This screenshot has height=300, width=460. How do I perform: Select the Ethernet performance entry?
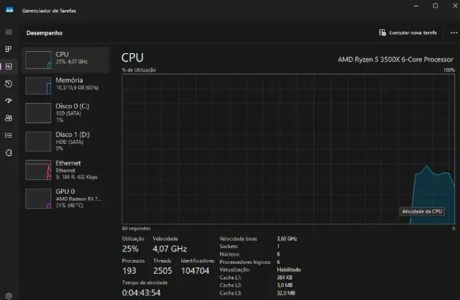pyautogui.click(x=66, y=170)
